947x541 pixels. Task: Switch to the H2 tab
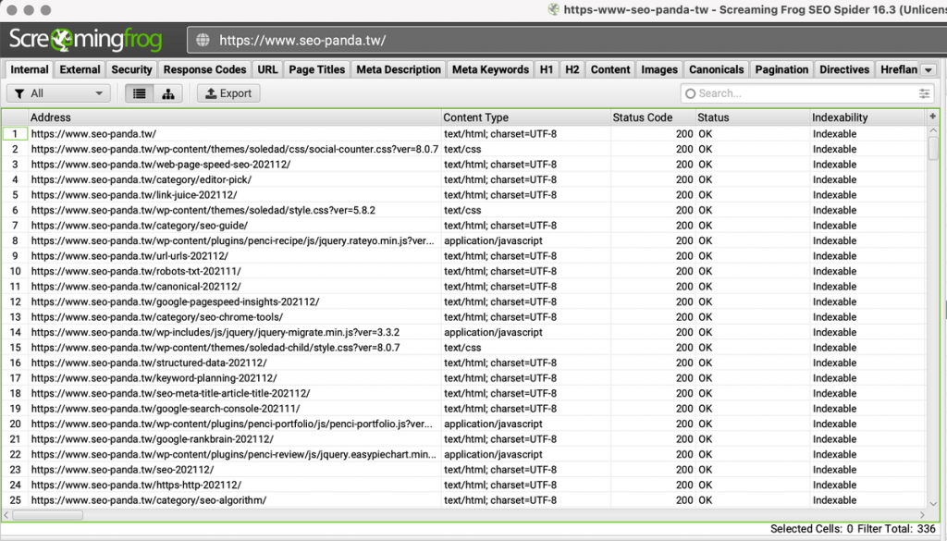(x=572, y=69)
